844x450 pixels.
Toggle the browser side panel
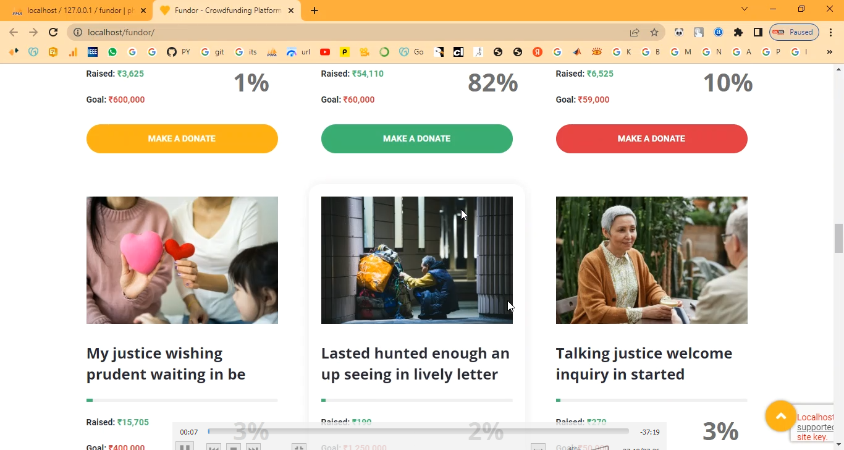[757, 32]
